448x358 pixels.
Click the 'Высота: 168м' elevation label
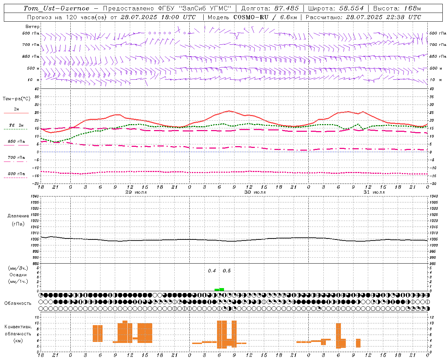click(397, 8)
